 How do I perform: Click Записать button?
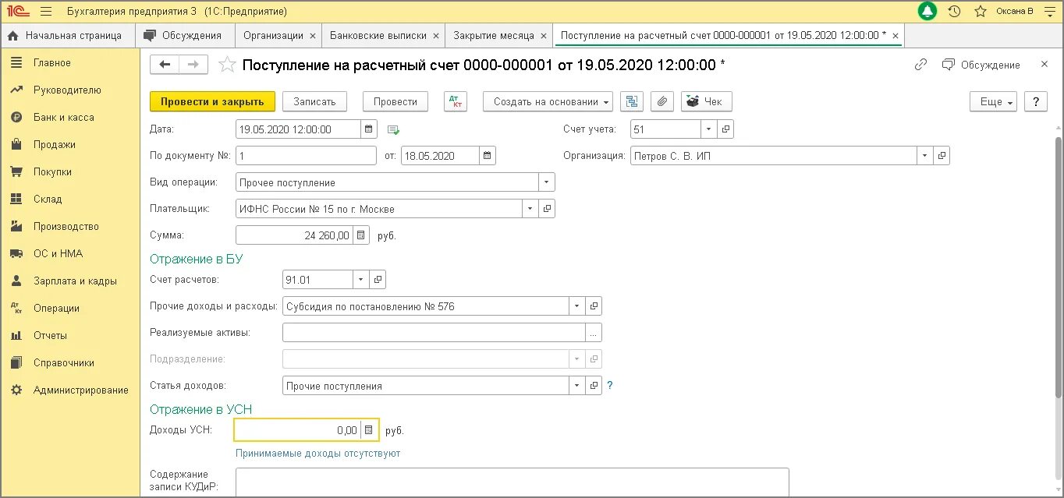(x=314, y=101)
